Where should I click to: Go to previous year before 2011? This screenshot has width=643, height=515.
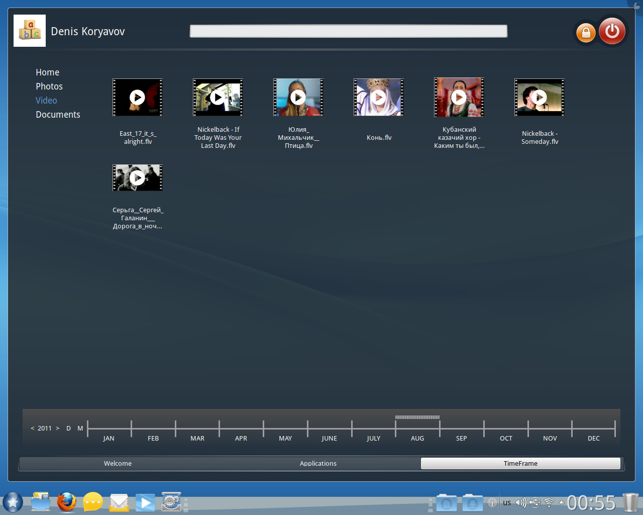[x=33, y=428]
